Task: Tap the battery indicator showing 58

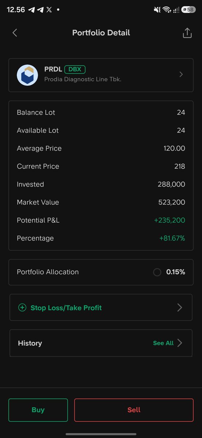Action: pos(189,10)
